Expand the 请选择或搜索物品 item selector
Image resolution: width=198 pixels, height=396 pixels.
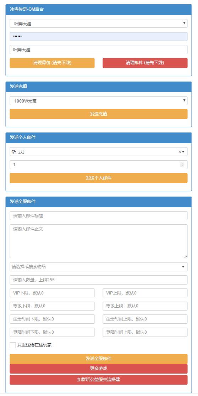(x=99, y=267)
